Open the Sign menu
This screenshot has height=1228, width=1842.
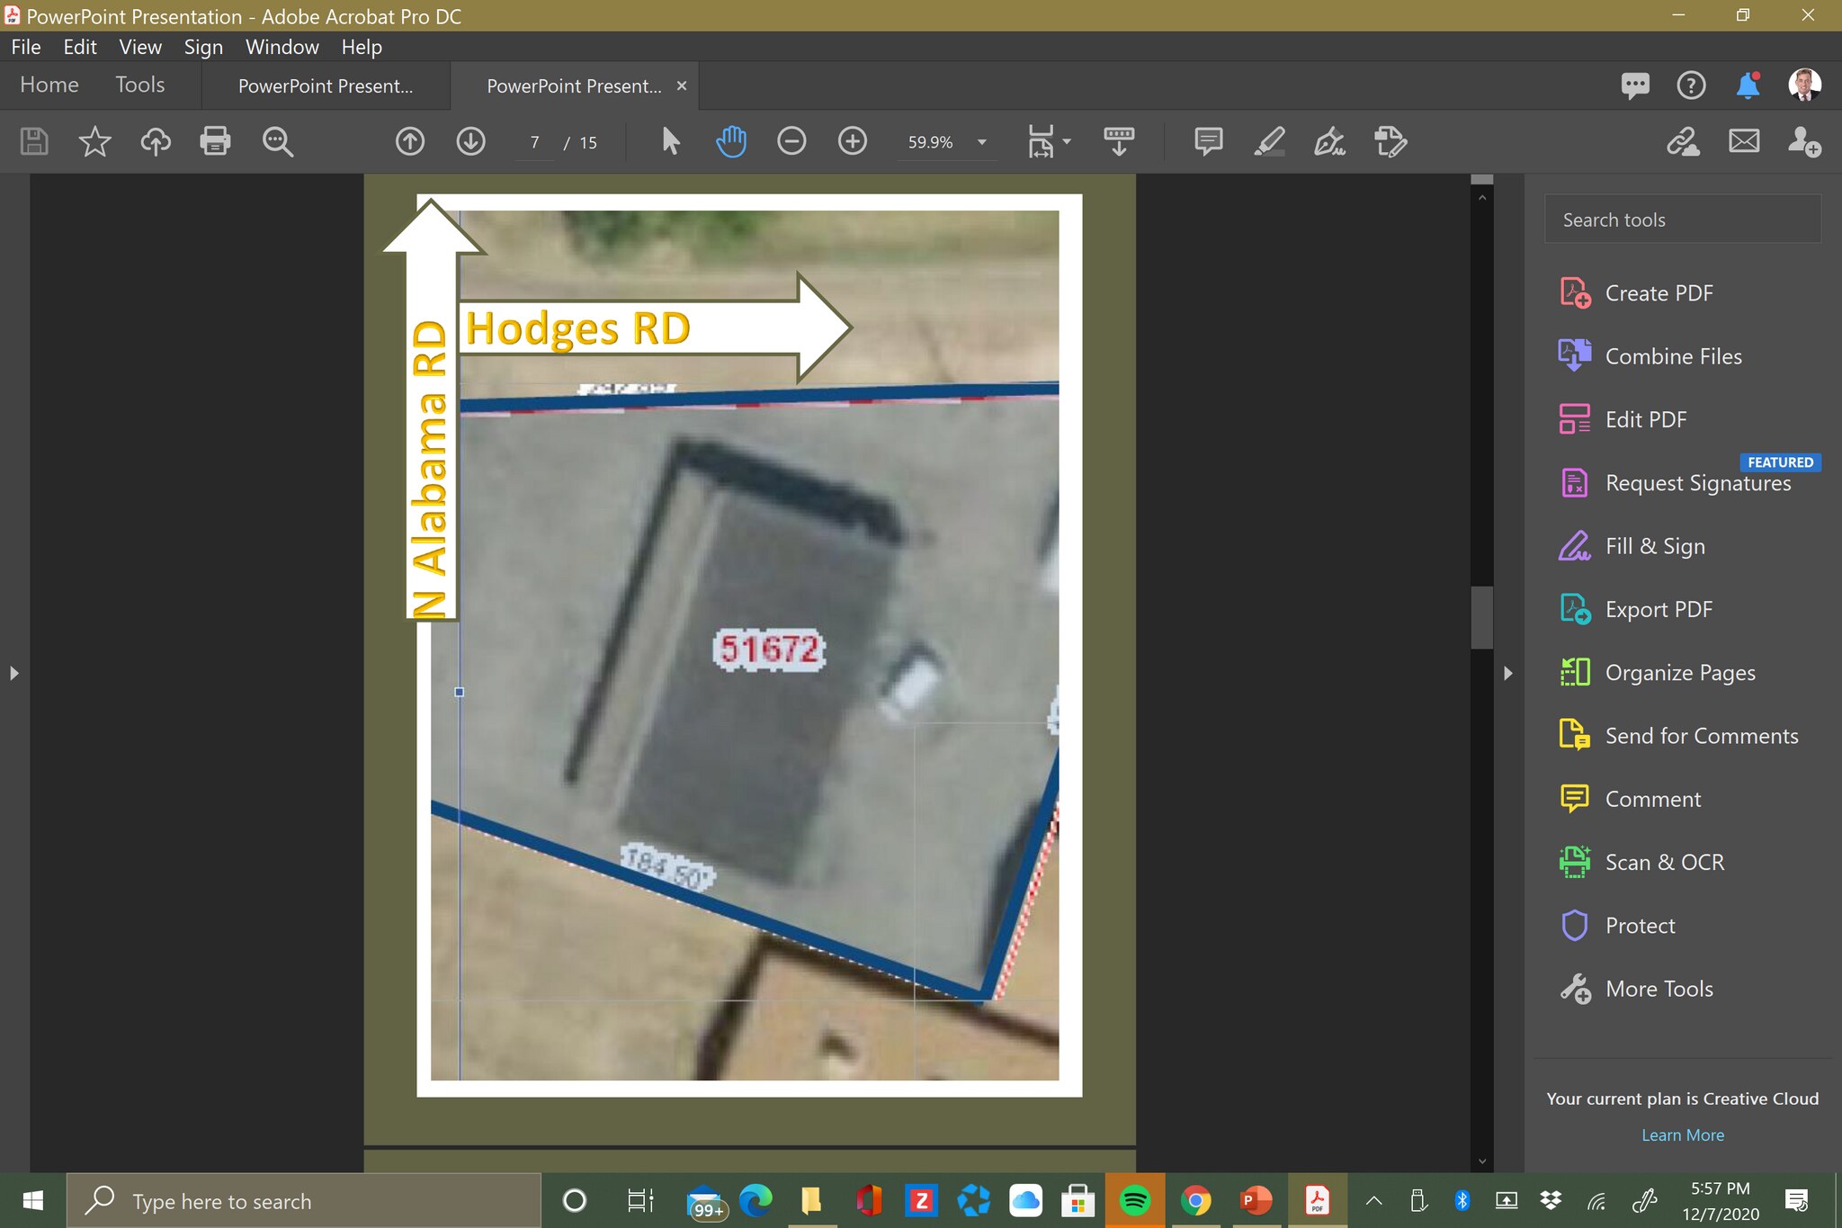203,47
